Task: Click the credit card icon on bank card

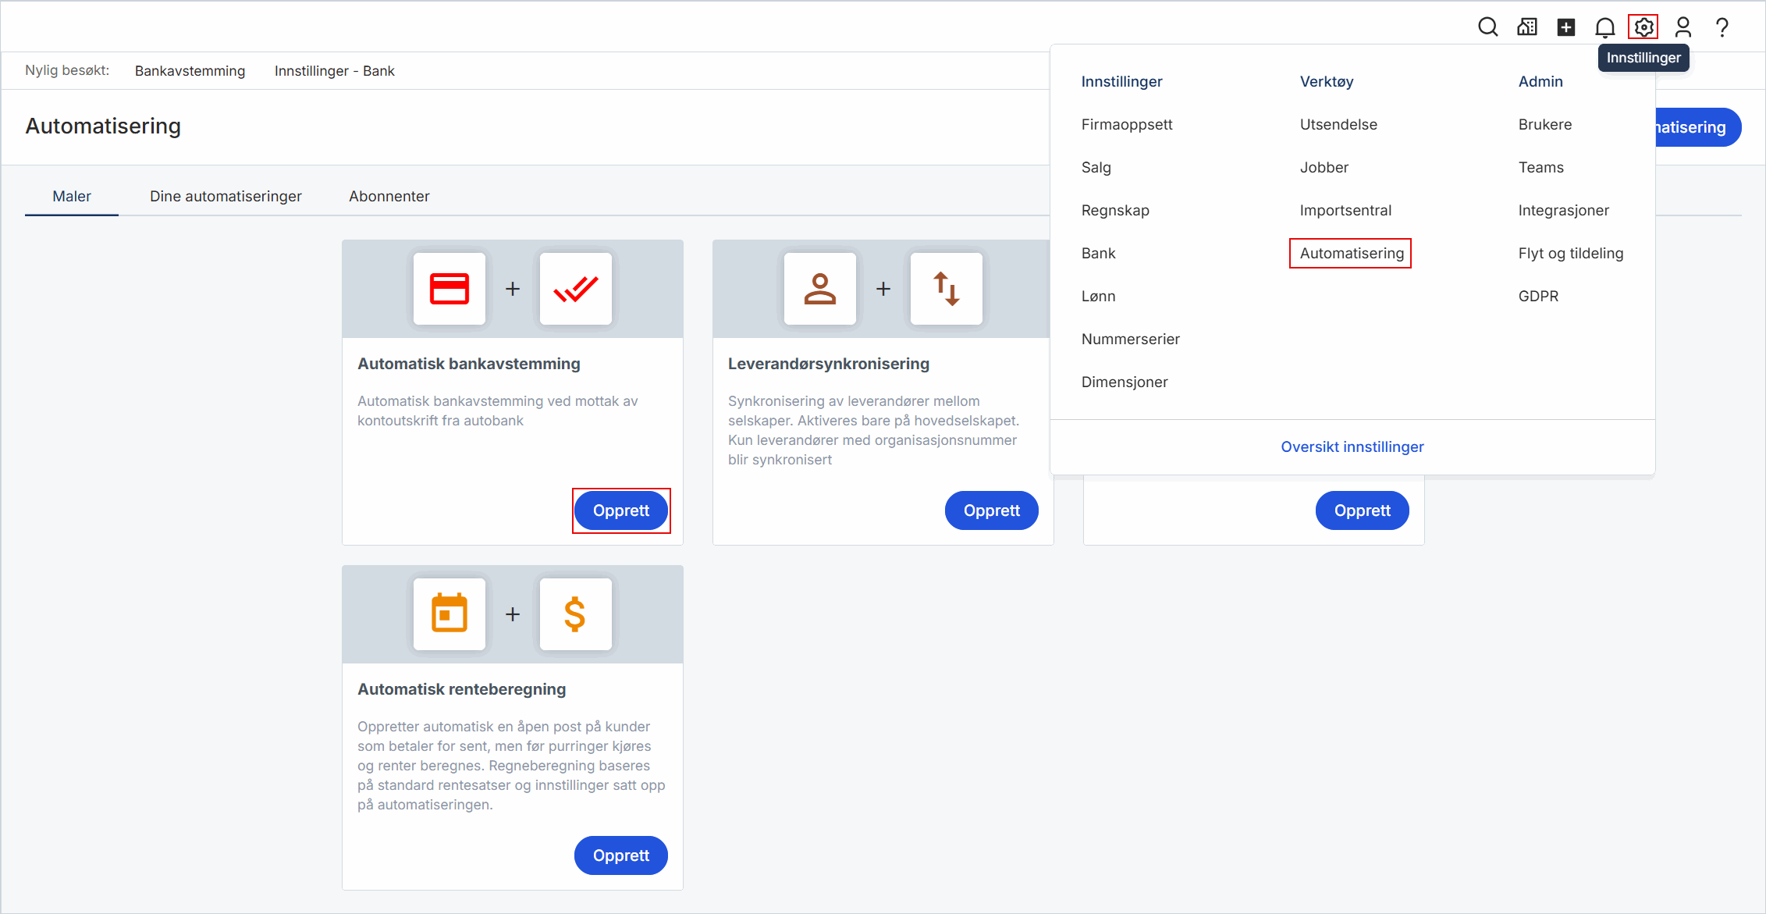Action: click(x=449, y=289)
